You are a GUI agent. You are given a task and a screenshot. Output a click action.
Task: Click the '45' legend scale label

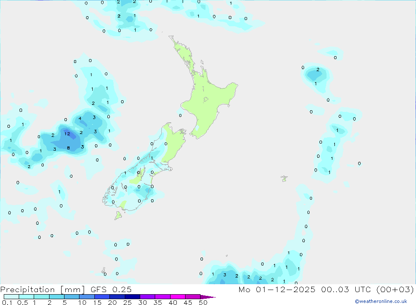tap(188, 303)
